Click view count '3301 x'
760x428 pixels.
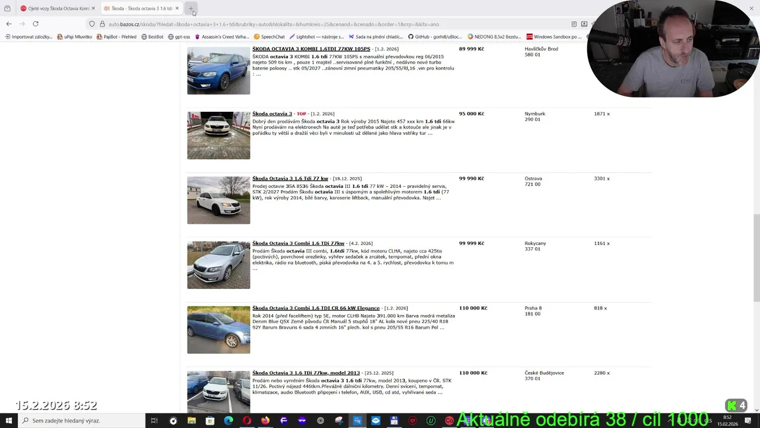point(601,178)
